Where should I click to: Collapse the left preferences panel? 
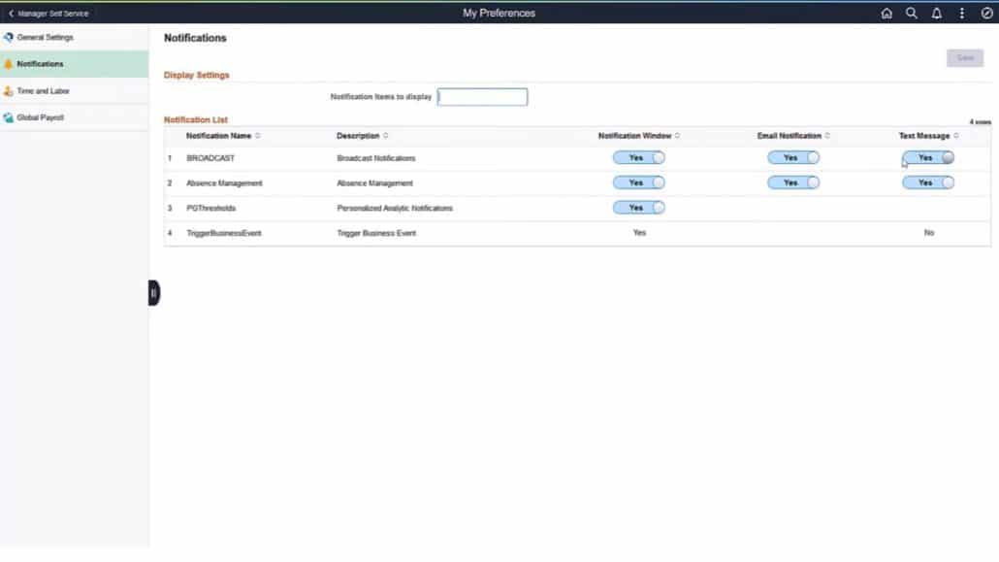click(153, 292)
